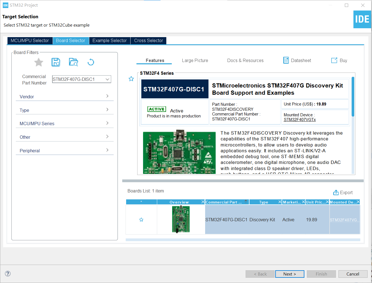
Task: Toggle favorite star in boards list row
Action: point(141,220)
